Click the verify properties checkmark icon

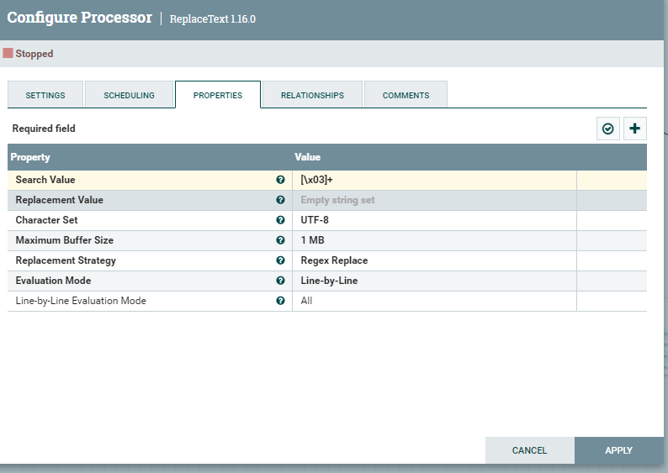coord(608,129)
